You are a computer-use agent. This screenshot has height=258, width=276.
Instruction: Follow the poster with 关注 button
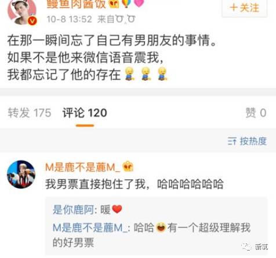pos(245,8)
